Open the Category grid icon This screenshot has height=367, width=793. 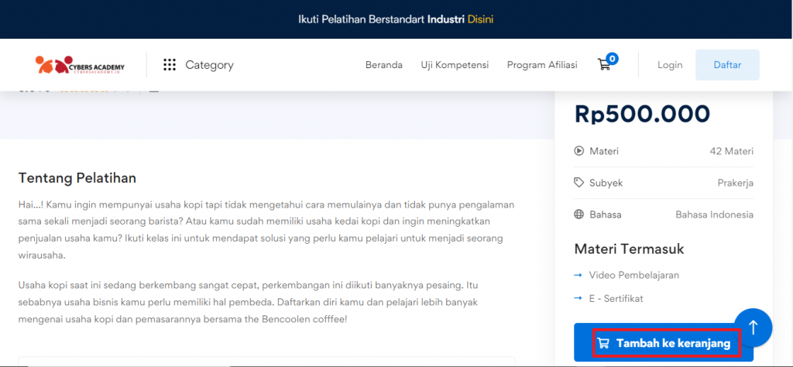170,65
